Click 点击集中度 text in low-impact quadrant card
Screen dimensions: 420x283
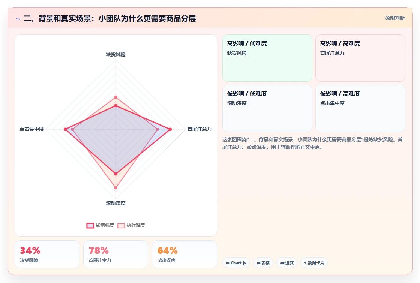pos(332,103)
